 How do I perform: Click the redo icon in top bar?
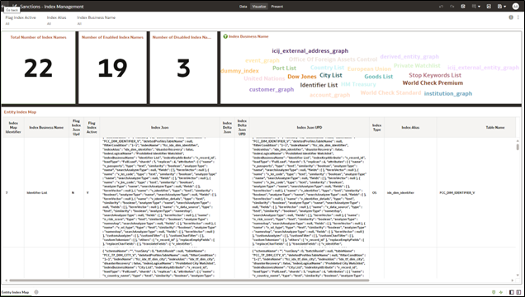click(x=452, y=7)
